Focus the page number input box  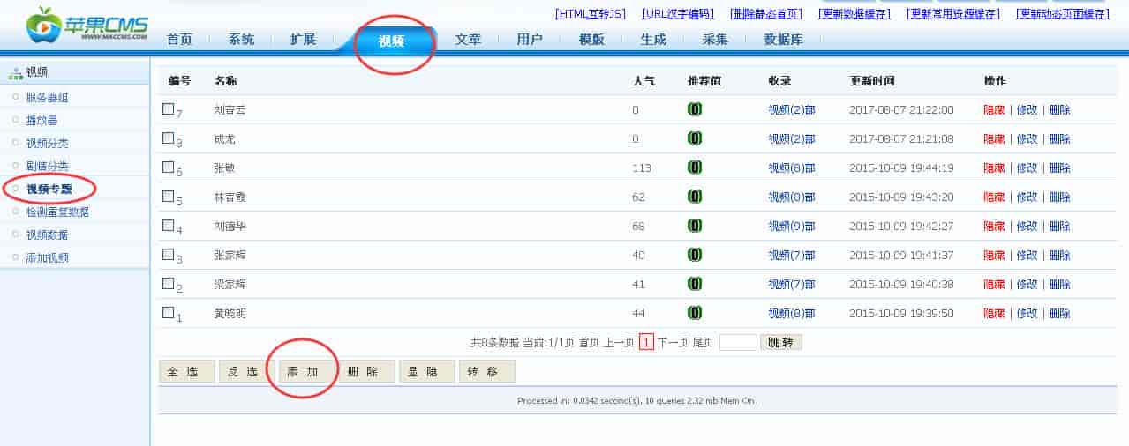[x=738, y=342]
